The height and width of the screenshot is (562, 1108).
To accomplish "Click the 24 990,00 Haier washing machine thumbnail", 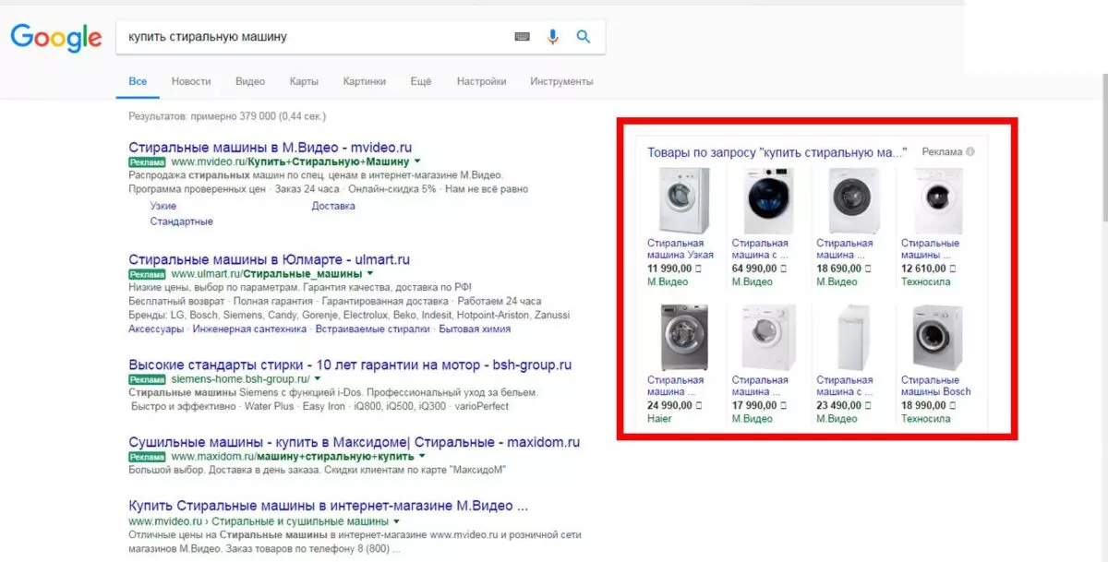I will click(684, 338).
